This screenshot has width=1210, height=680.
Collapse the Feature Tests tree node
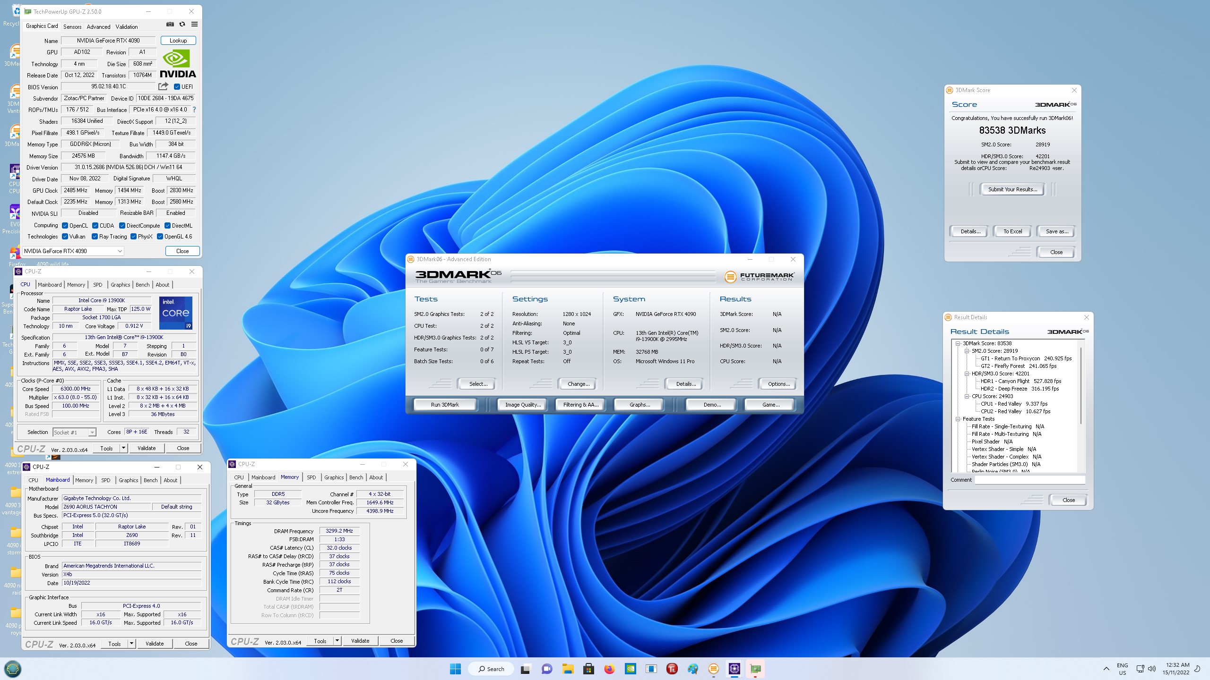958,419
